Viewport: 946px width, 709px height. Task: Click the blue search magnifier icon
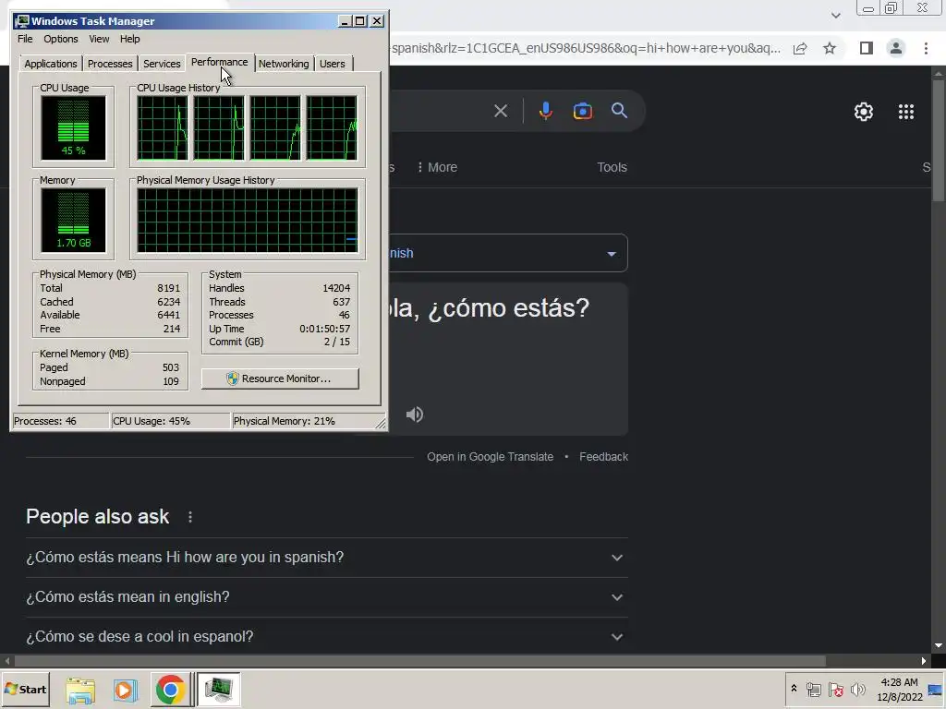[619, 111]
